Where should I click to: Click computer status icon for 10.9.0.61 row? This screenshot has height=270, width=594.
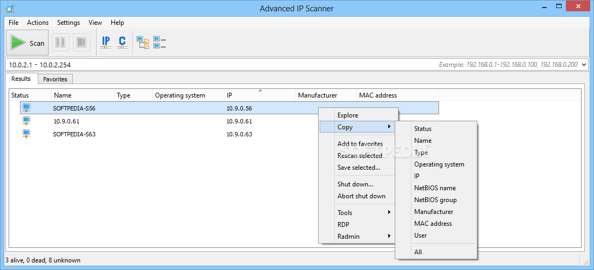[26, 121]
